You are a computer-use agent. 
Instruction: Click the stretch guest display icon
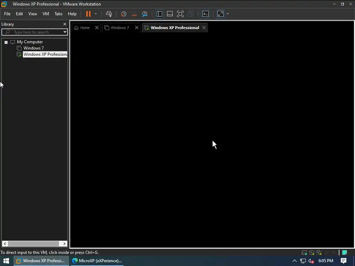pos(220,14)
